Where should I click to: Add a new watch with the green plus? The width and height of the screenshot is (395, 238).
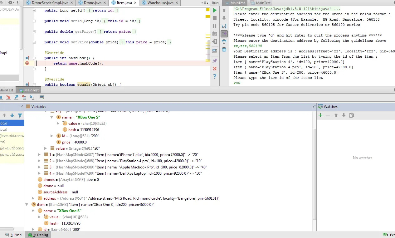click(x=320, y=115)
